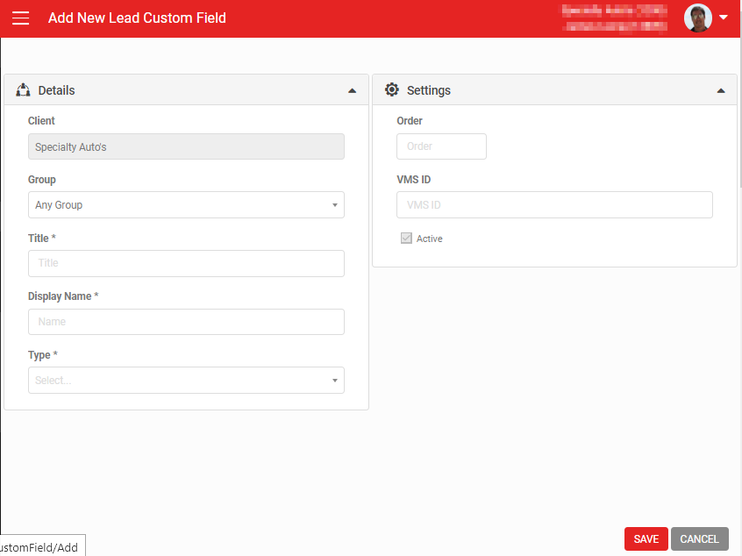Click the user profile avatar
This screenshot has width=742, height=556.
[697, 18]
